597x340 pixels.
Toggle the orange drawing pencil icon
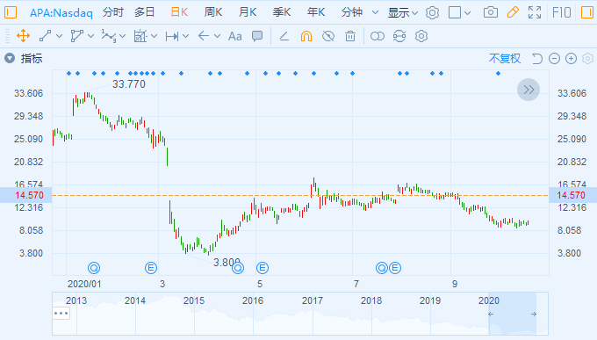513,12
